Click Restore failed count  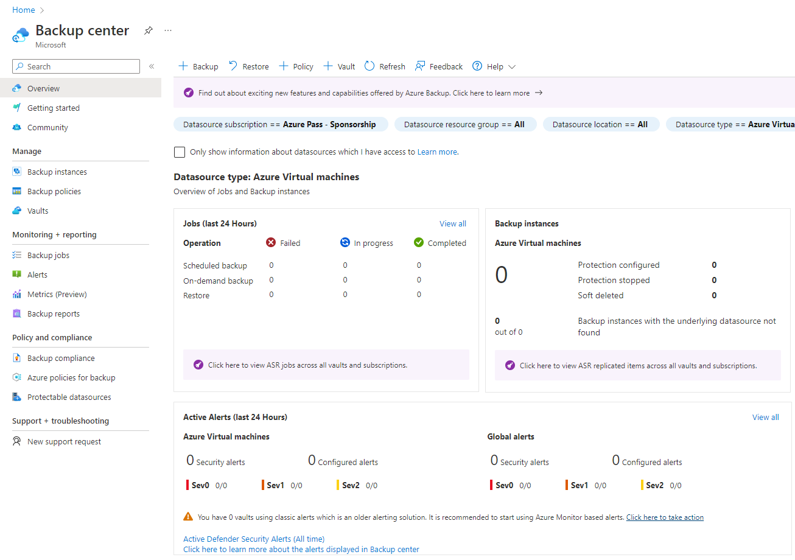(x=271, y=295)
